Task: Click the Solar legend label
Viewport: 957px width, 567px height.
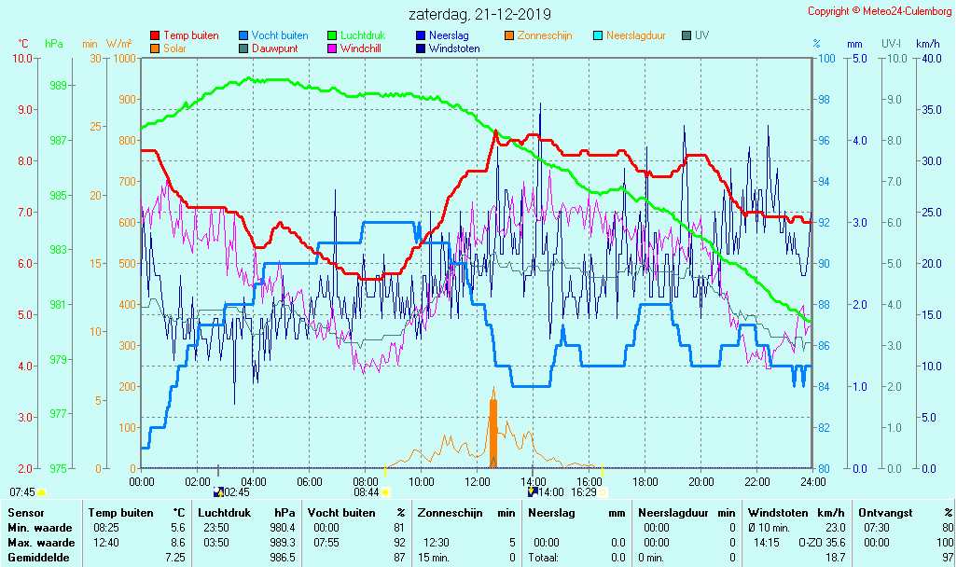Action: click(x=174, y=48)
